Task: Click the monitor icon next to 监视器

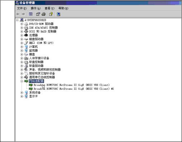Action: (26, 51)
